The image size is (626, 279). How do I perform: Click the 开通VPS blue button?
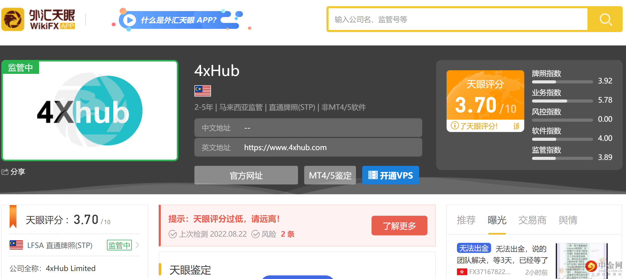[390, 175]
